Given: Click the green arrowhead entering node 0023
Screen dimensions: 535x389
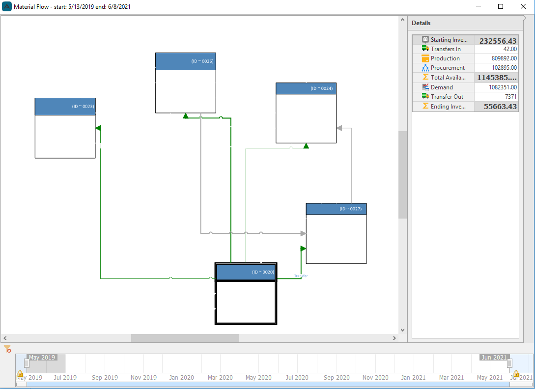Looking at the screenshot, I should pos(98,128).
